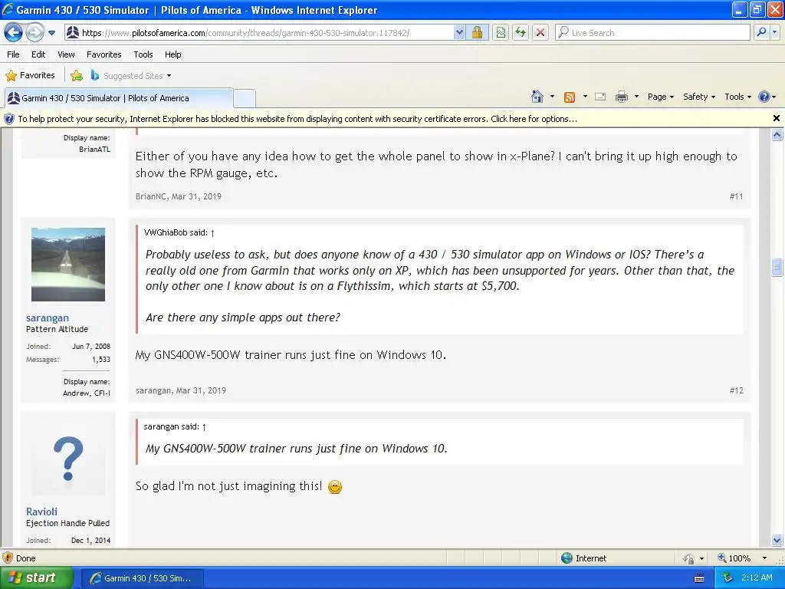This screenshot has width=785, height=589.
Task: Click the tray notification icon beside clock
Action: 728,577
